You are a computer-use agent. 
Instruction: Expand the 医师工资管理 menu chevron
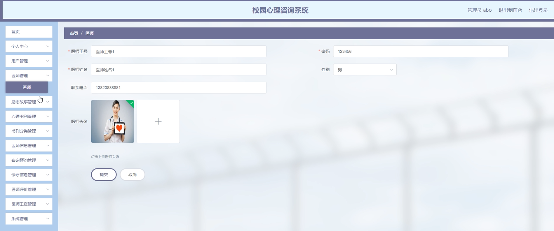(x=48, y=204)
